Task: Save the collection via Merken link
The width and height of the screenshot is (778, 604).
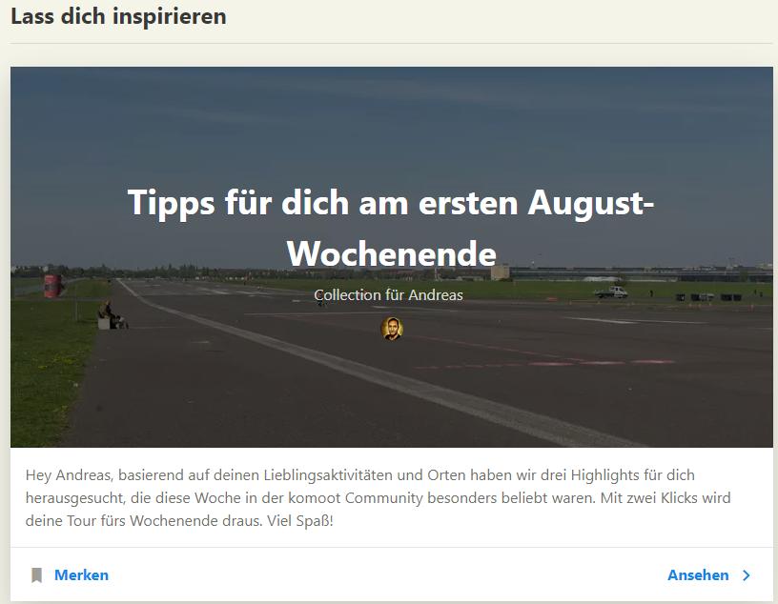Action: pos(81,575)
